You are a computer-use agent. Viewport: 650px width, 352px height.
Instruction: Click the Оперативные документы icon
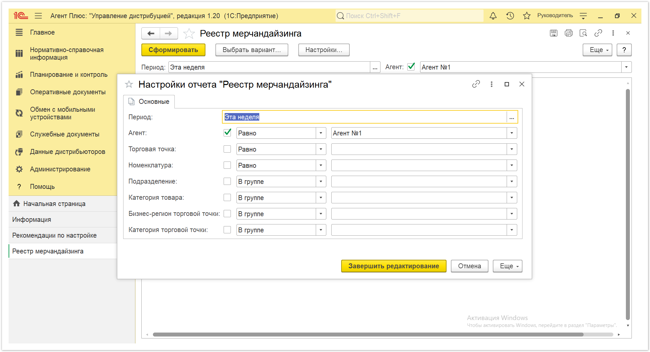pos(19,92)
